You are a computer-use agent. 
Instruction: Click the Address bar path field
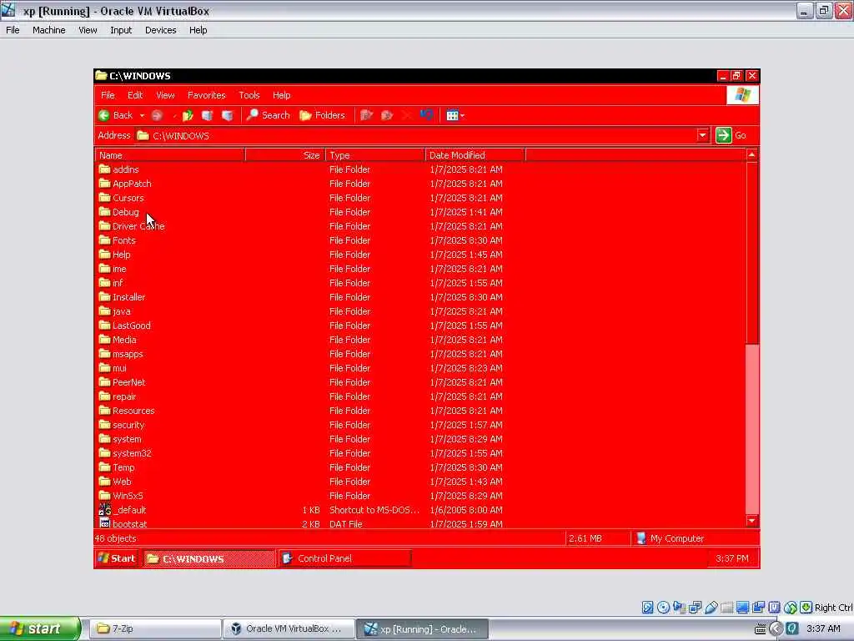[x=415, y=135]
